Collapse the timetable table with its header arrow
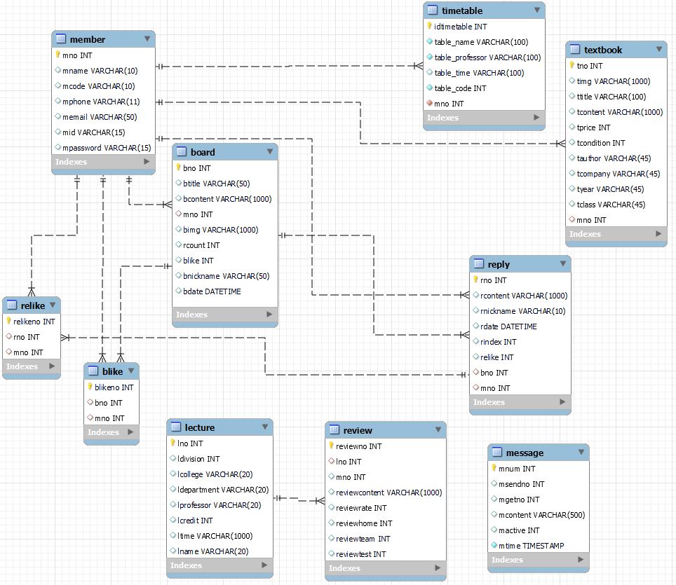676x585 pixels. (x=537, y=10)
